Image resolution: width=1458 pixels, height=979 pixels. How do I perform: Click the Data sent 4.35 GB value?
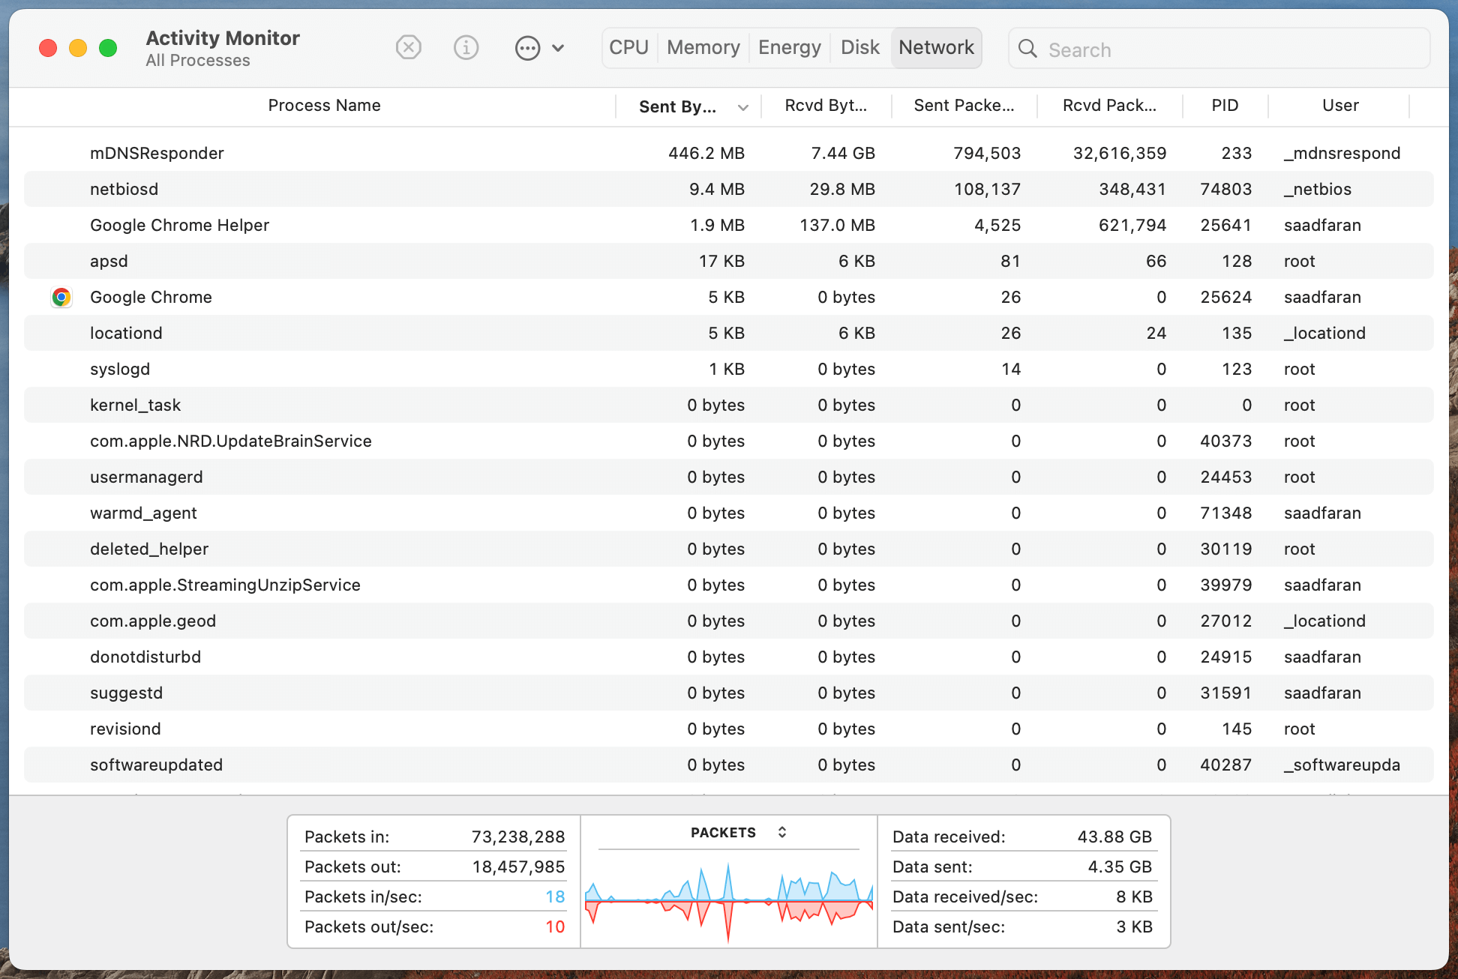[x=1120, y=867]
